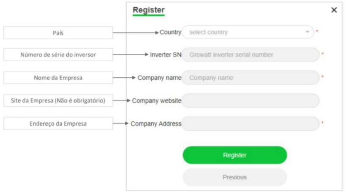This screenshot has height=193, width=347.
Task: Click the 'Nome da Empresa' annotation box
Action: 58,78
